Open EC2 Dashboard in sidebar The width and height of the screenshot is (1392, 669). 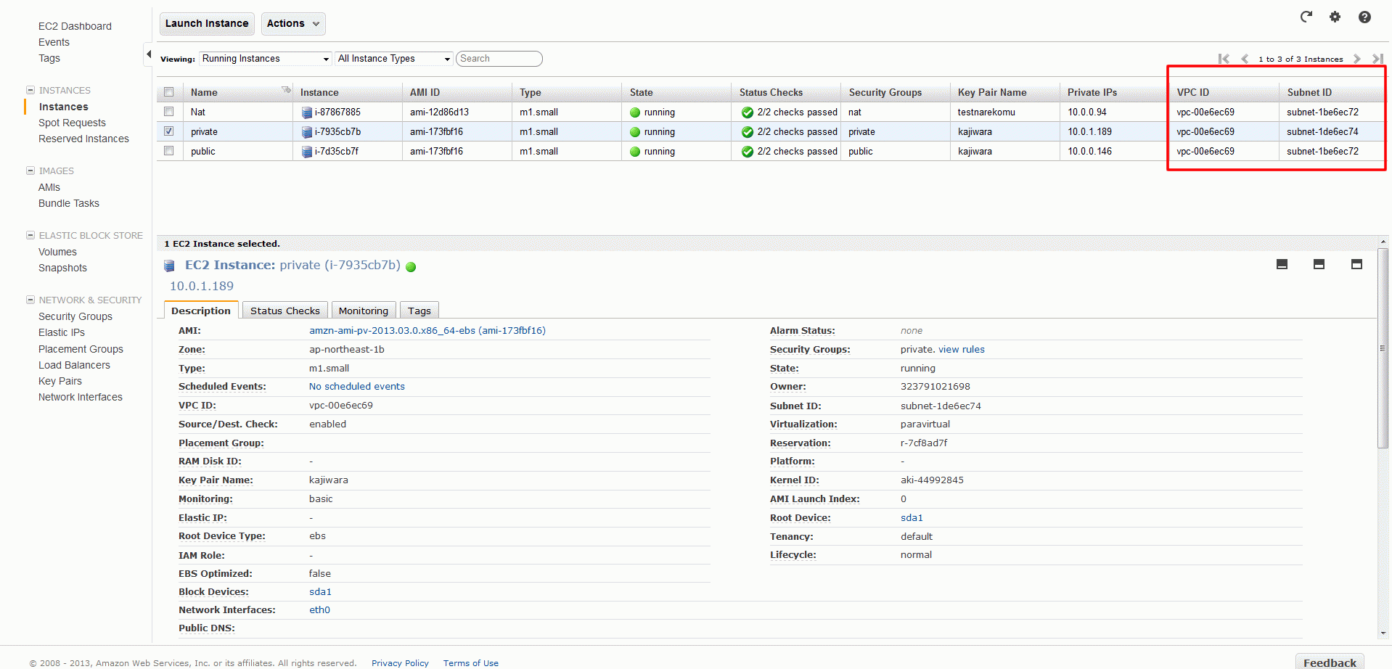coord(75,26)
